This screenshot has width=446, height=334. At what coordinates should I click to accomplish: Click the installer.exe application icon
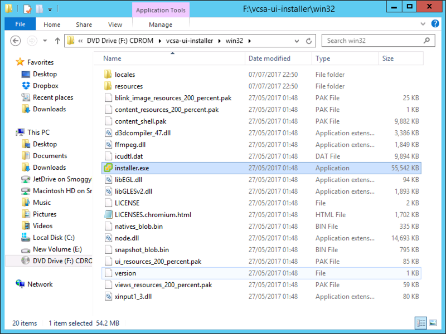pyautogui.click(x=108, y=168)
